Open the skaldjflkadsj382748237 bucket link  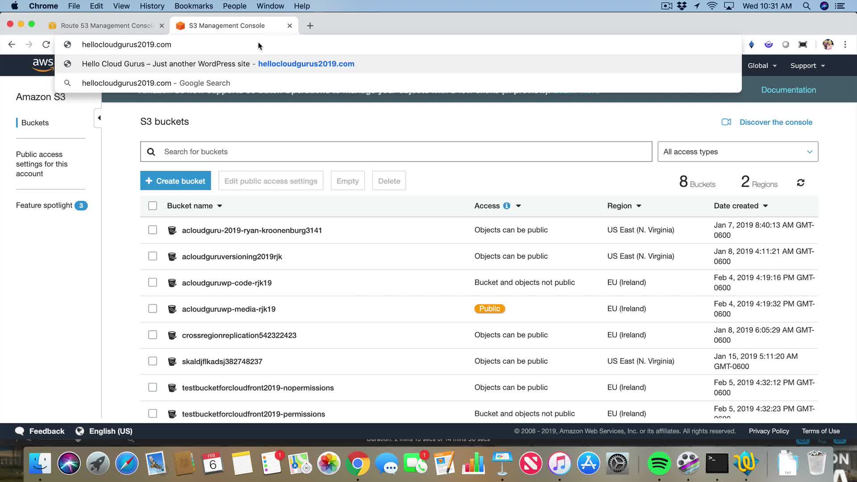(x=222, y=361)
